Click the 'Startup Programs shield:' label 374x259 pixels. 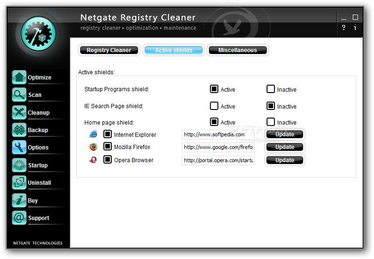point(116,89)
